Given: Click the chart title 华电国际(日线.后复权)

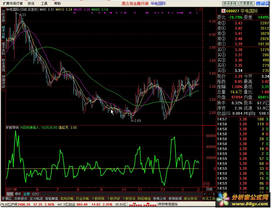Looking at the screenshot, I should [x=23, y=10].
